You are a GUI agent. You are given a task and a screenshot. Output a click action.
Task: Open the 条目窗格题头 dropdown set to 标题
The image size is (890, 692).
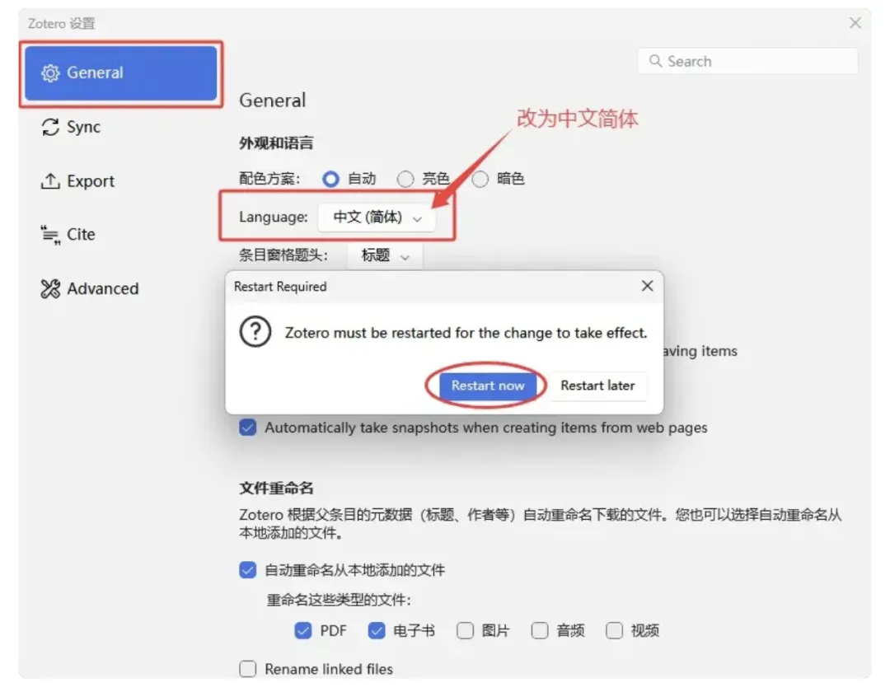tap(385, 256)
